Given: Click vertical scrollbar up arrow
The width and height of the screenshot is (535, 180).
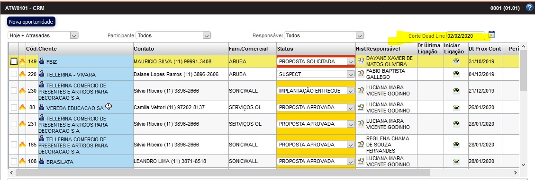Looking at the screenshot, I should coord(524,46).
